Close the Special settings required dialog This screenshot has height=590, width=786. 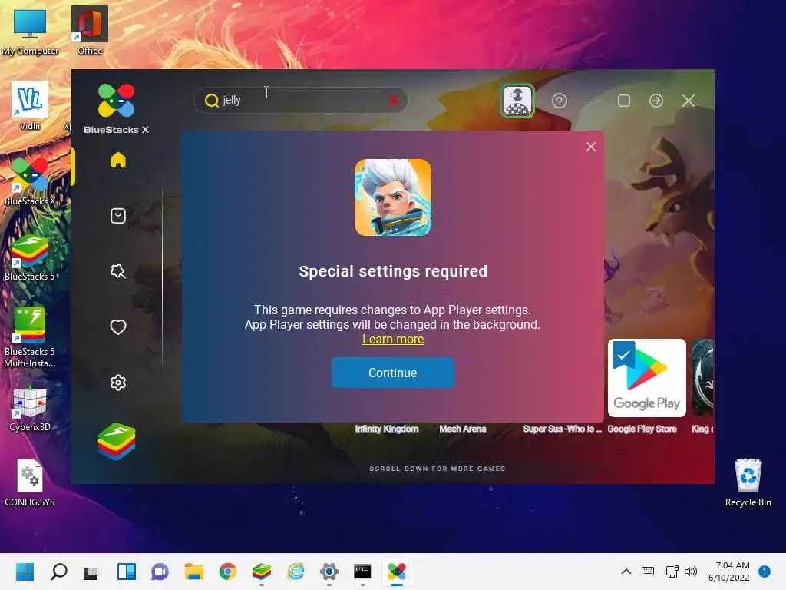point(591,147)
